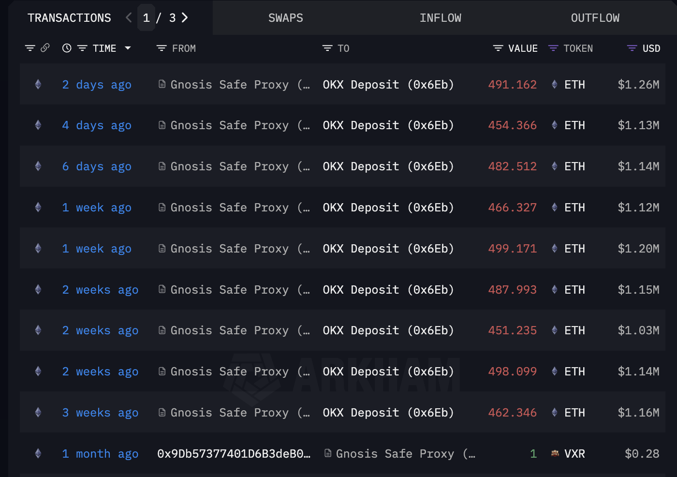677x477 pixels.
Task: Open the VALUE column filter
Action: click(498, 48)
